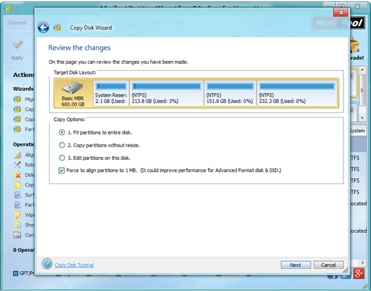371x291 pixels.
Task: Click right scroll arrow at main window bottom
Action: coord(362,263)
